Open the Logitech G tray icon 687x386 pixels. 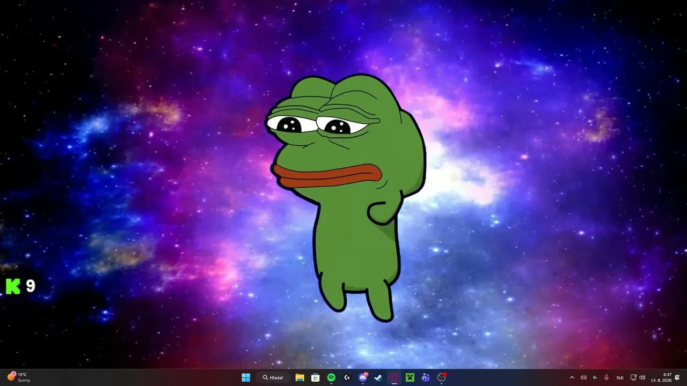pyautogui.click(x=595, y=377)
